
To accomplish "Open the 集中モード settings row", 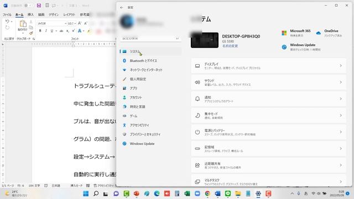I will [268, 116].
